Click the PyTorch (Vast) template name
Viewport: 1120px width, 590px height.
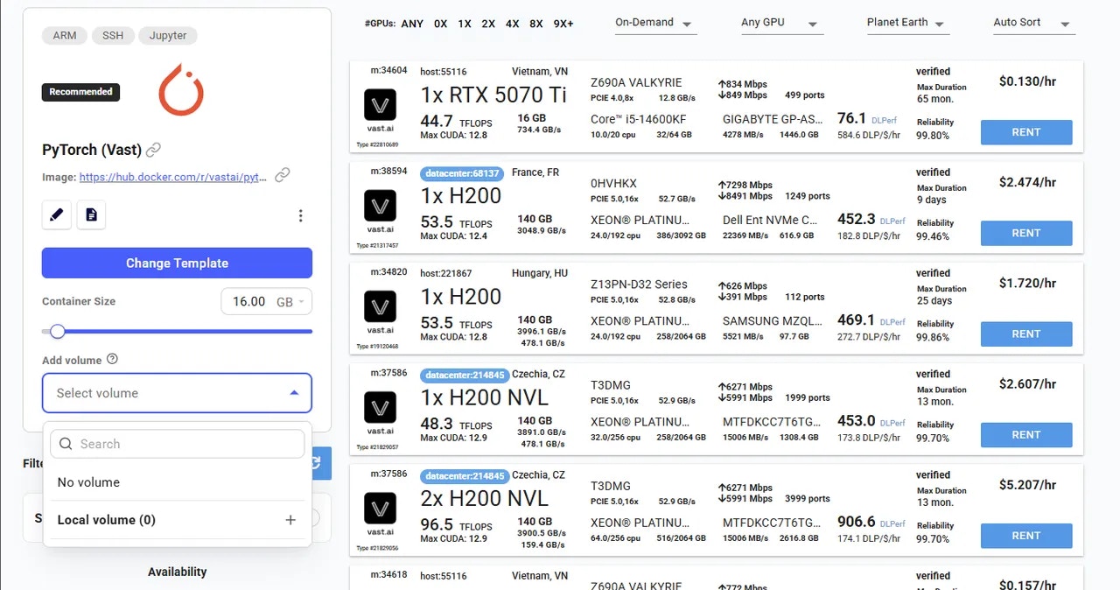(x=94, y=150)
